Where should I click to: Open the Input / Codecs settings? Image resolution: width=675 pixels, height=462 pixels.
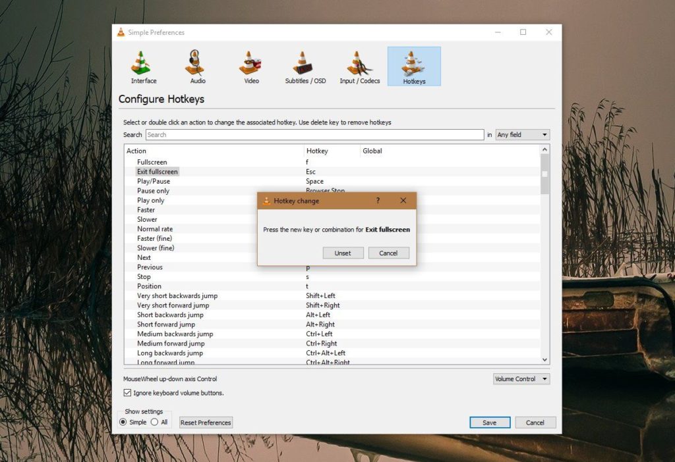point(359,64)
